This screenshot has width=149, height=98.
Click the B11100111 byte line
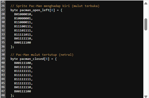point(23,26)
